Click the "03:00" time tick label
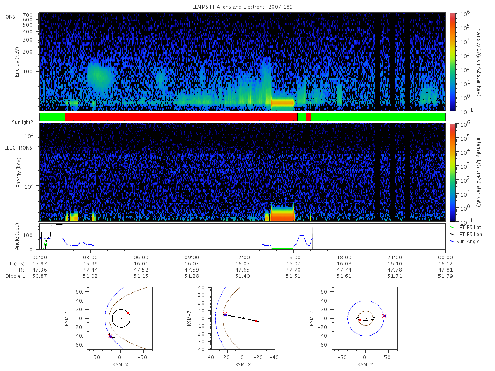The width and height of the screenshot is (495, 371). (x=90, y=258)
